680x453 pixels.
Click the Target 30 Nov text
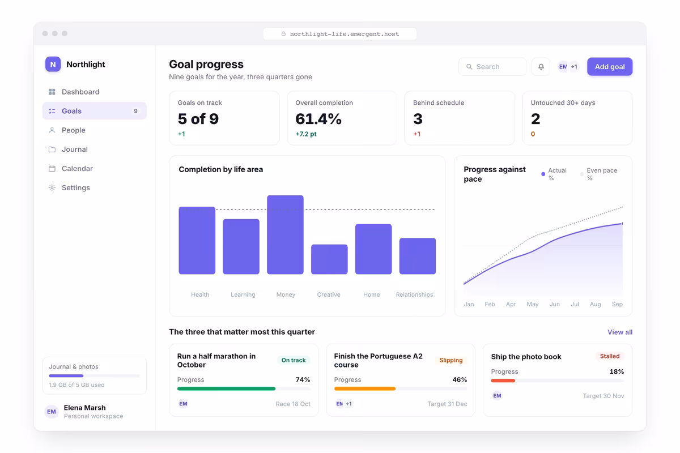click(603, 396)
